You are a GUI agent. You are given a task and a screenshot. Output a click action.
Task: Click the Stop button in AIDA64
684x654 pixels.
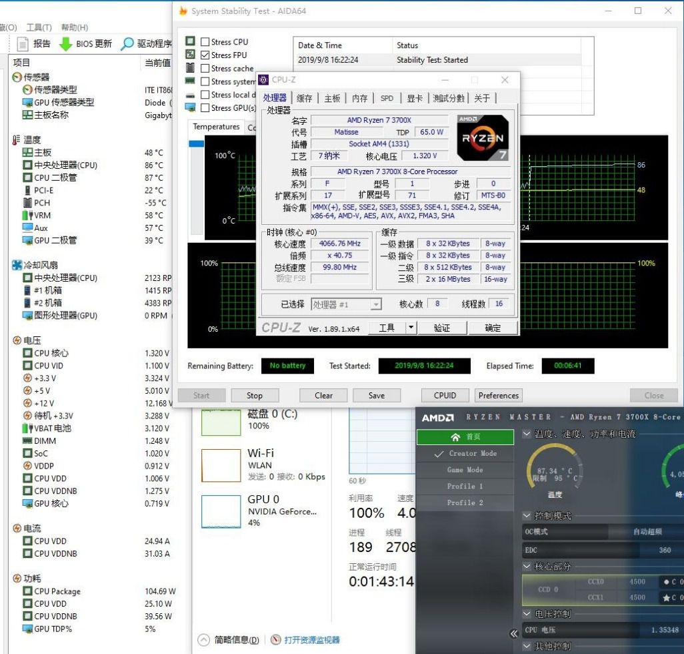pos(255,395)
